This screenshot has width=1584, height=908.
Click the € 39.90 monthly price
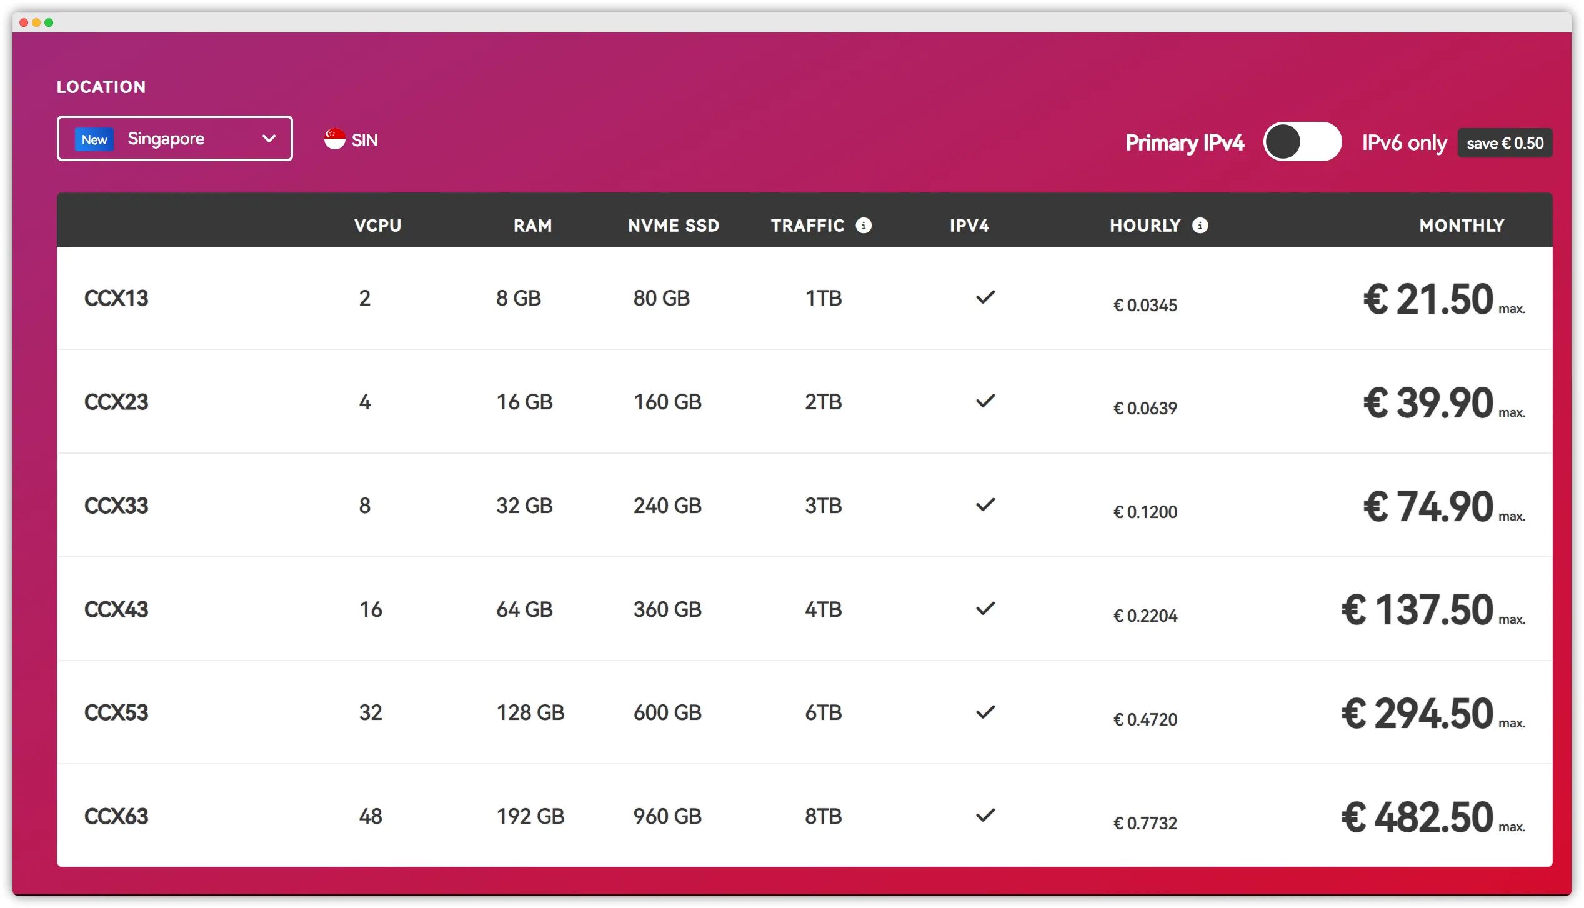point(1428,402)
